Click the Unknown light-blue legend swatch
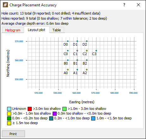146x139 pixels. 9,109
